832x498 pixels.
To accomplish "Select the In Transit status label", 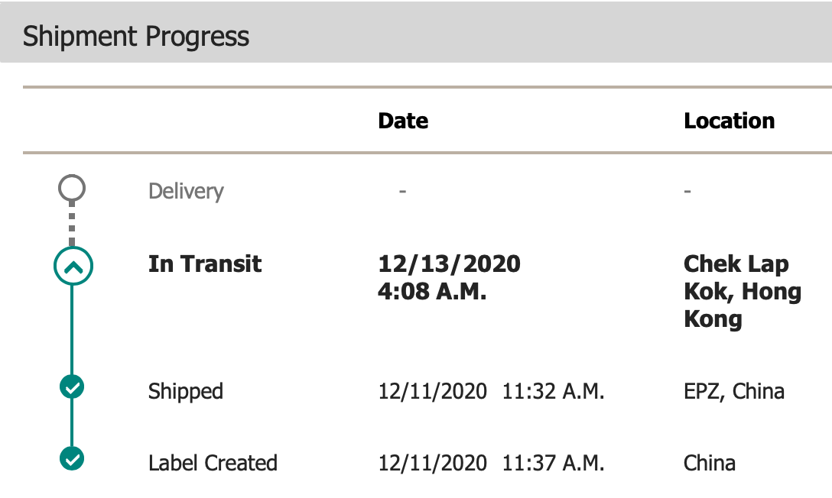I will coord(205,264).
